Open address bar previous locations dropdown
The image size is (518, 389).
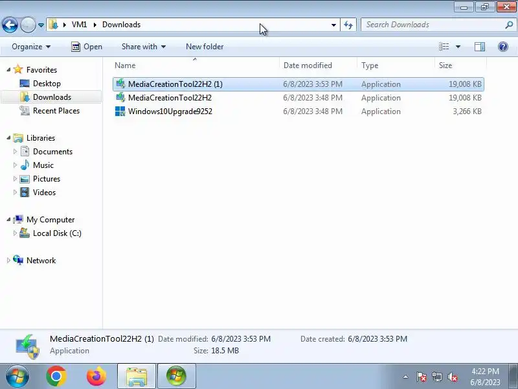[333, 25]
